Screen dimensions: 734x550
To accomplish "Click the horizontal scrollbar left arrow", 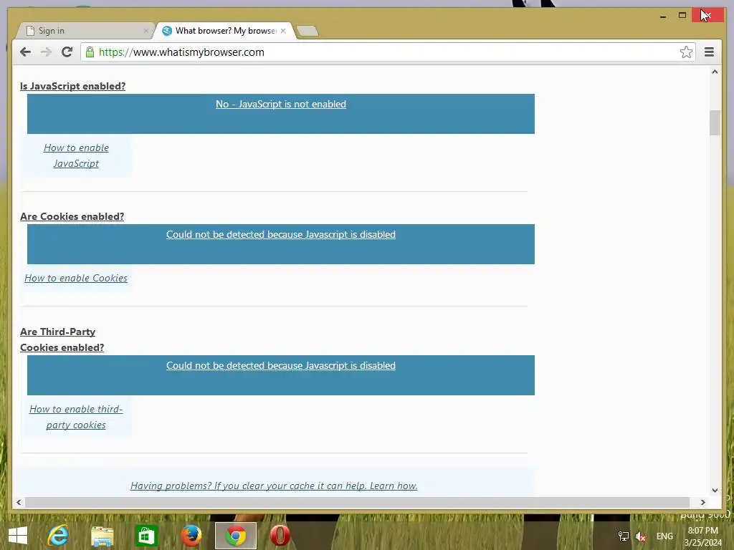I will (x=19, y=502).
